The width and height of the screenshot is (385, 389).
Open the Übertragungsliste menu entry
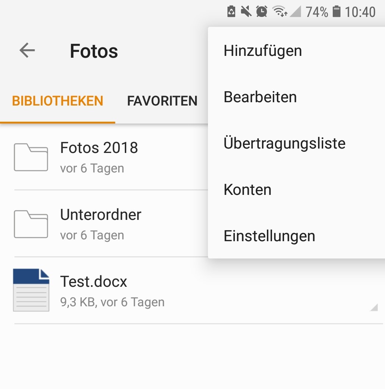297,143
